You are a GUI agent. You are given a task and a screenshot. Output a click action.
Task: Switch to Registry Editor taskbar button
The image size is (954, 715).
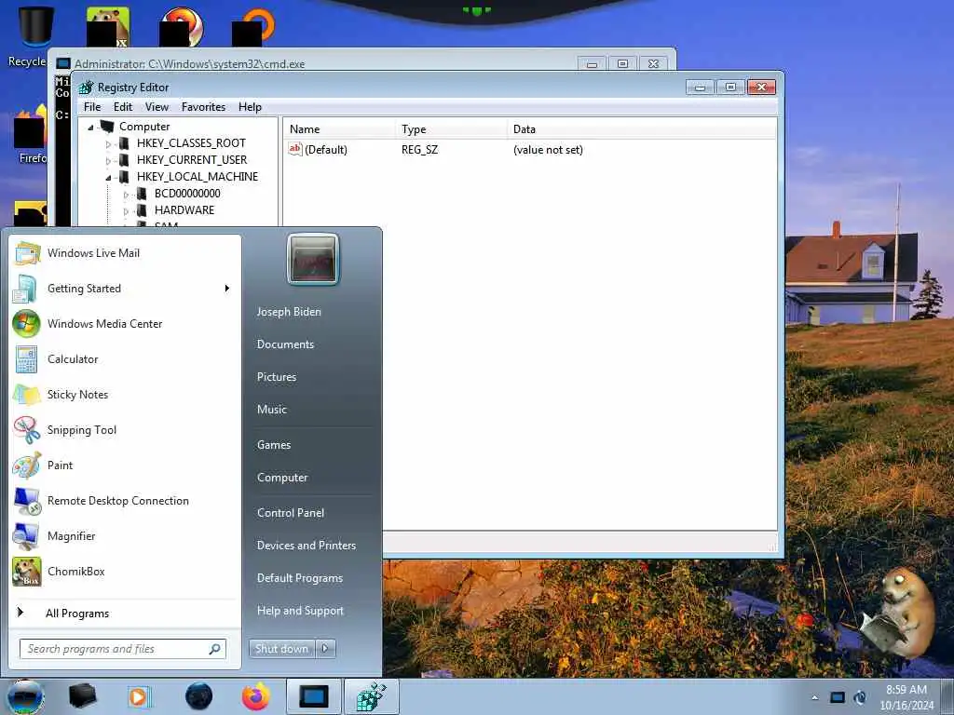coord(371,696)
